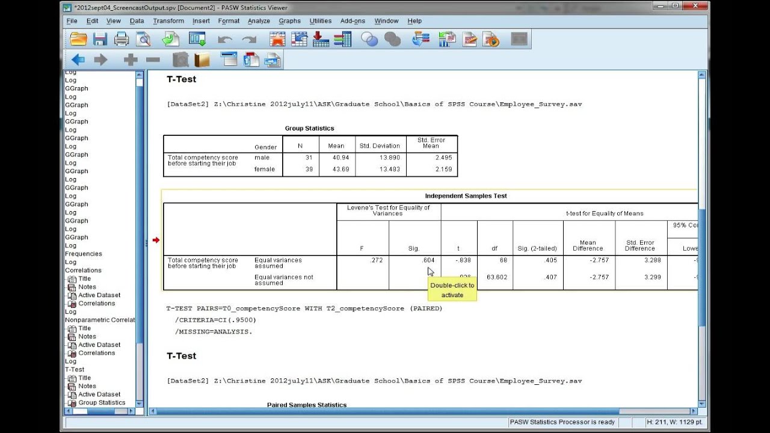
Task: Open Print Preview from the toolbar
Action: point(143,40)
